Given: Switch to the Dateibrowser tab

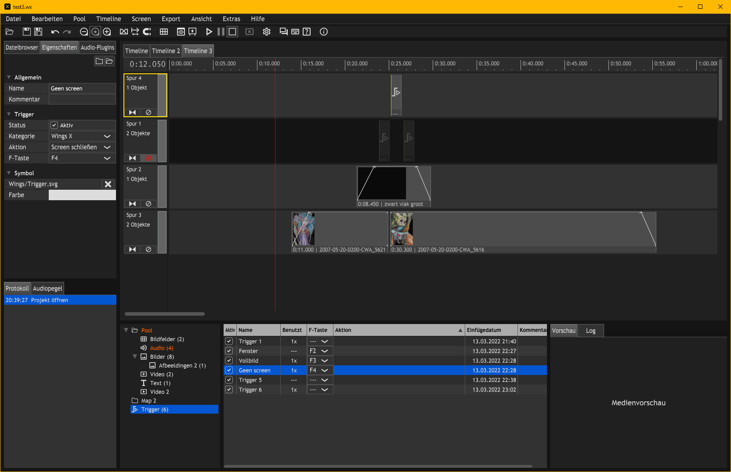Looking at the screenshot, I should click(22, 47).
